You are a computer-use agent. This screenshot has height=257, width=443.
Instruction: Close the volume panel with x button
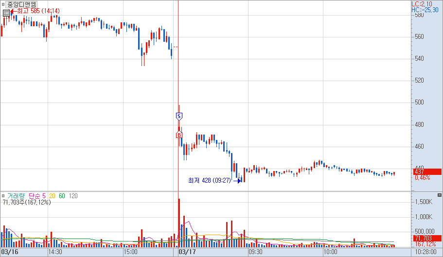pos(439,195)
